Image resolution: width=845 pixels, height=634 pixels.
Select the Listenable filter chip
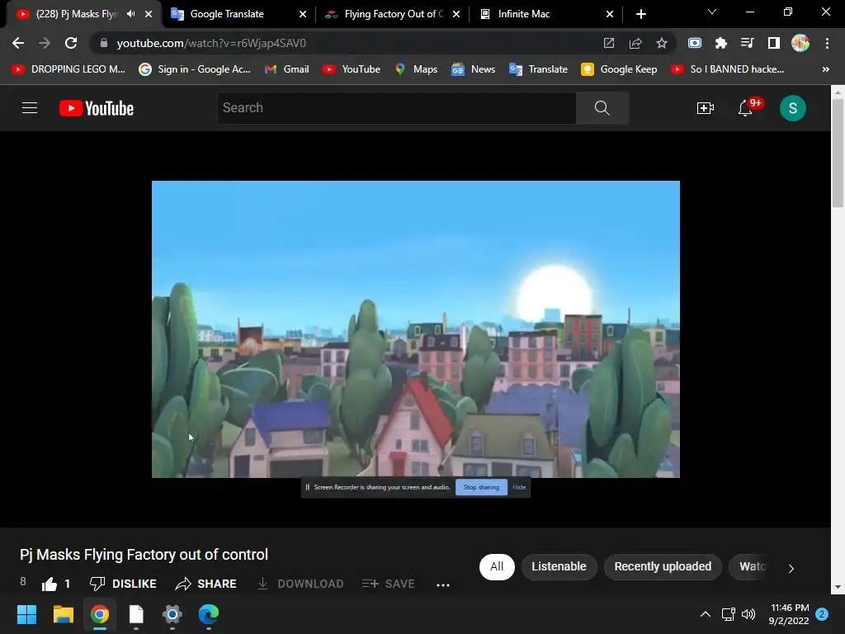[x=559, y=566]
